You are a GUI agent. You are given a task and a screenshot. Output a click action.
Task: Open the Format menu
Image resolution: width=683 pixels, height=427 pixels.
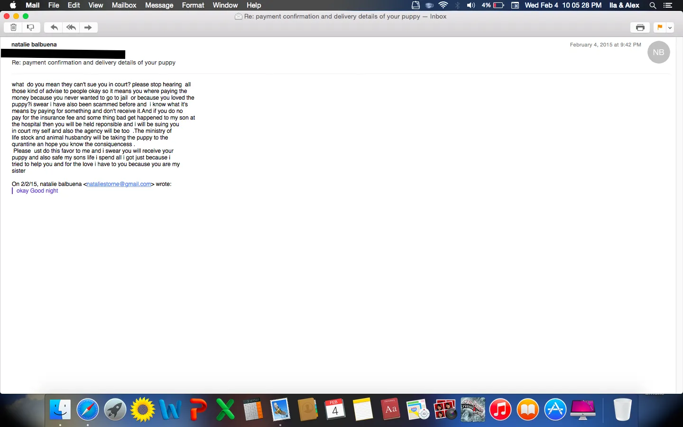(x=193, y=5)
